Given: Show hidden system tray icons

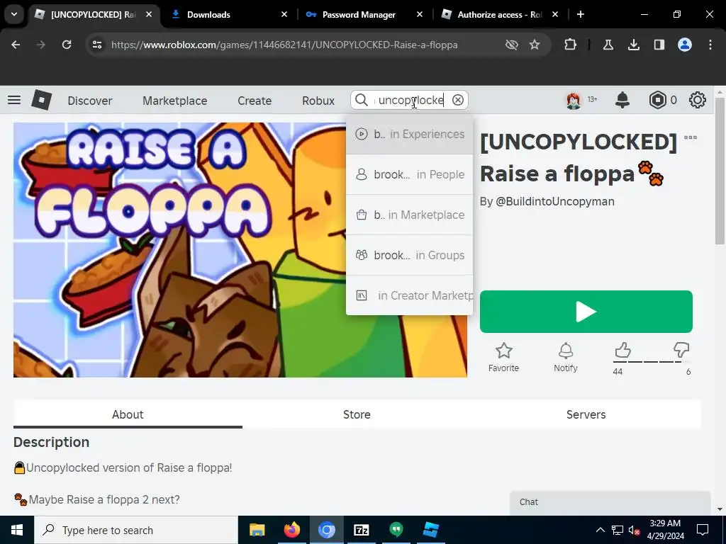Looking at the screenshot, I should (x=600, y=530).
